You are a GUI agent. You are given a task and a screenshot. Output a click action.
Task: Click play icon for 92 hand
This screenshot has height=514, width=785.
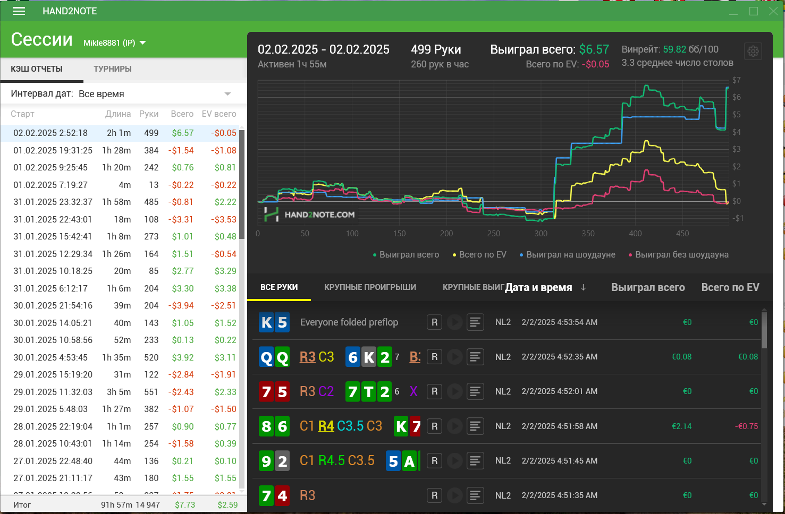[x=454, y=460]
